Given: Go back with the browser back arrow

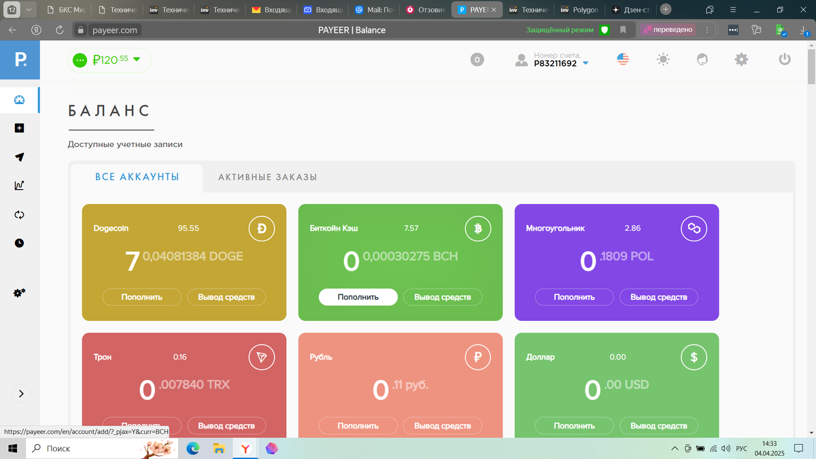Looking at the screenshot, I should pos(12,30).
